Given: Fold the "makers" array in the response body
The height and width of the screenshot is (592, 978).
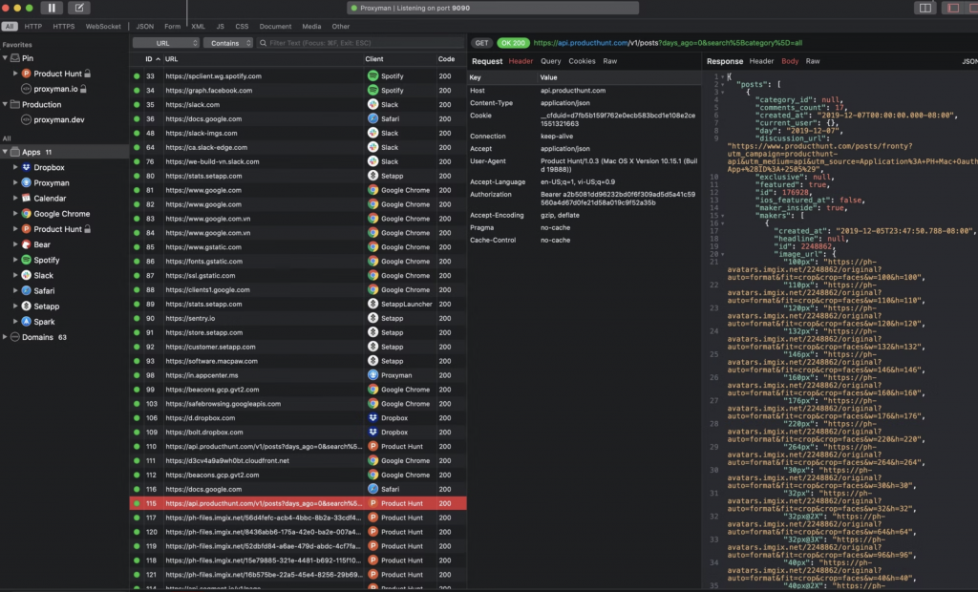Looking at the screenshot, I should [723, 215].
